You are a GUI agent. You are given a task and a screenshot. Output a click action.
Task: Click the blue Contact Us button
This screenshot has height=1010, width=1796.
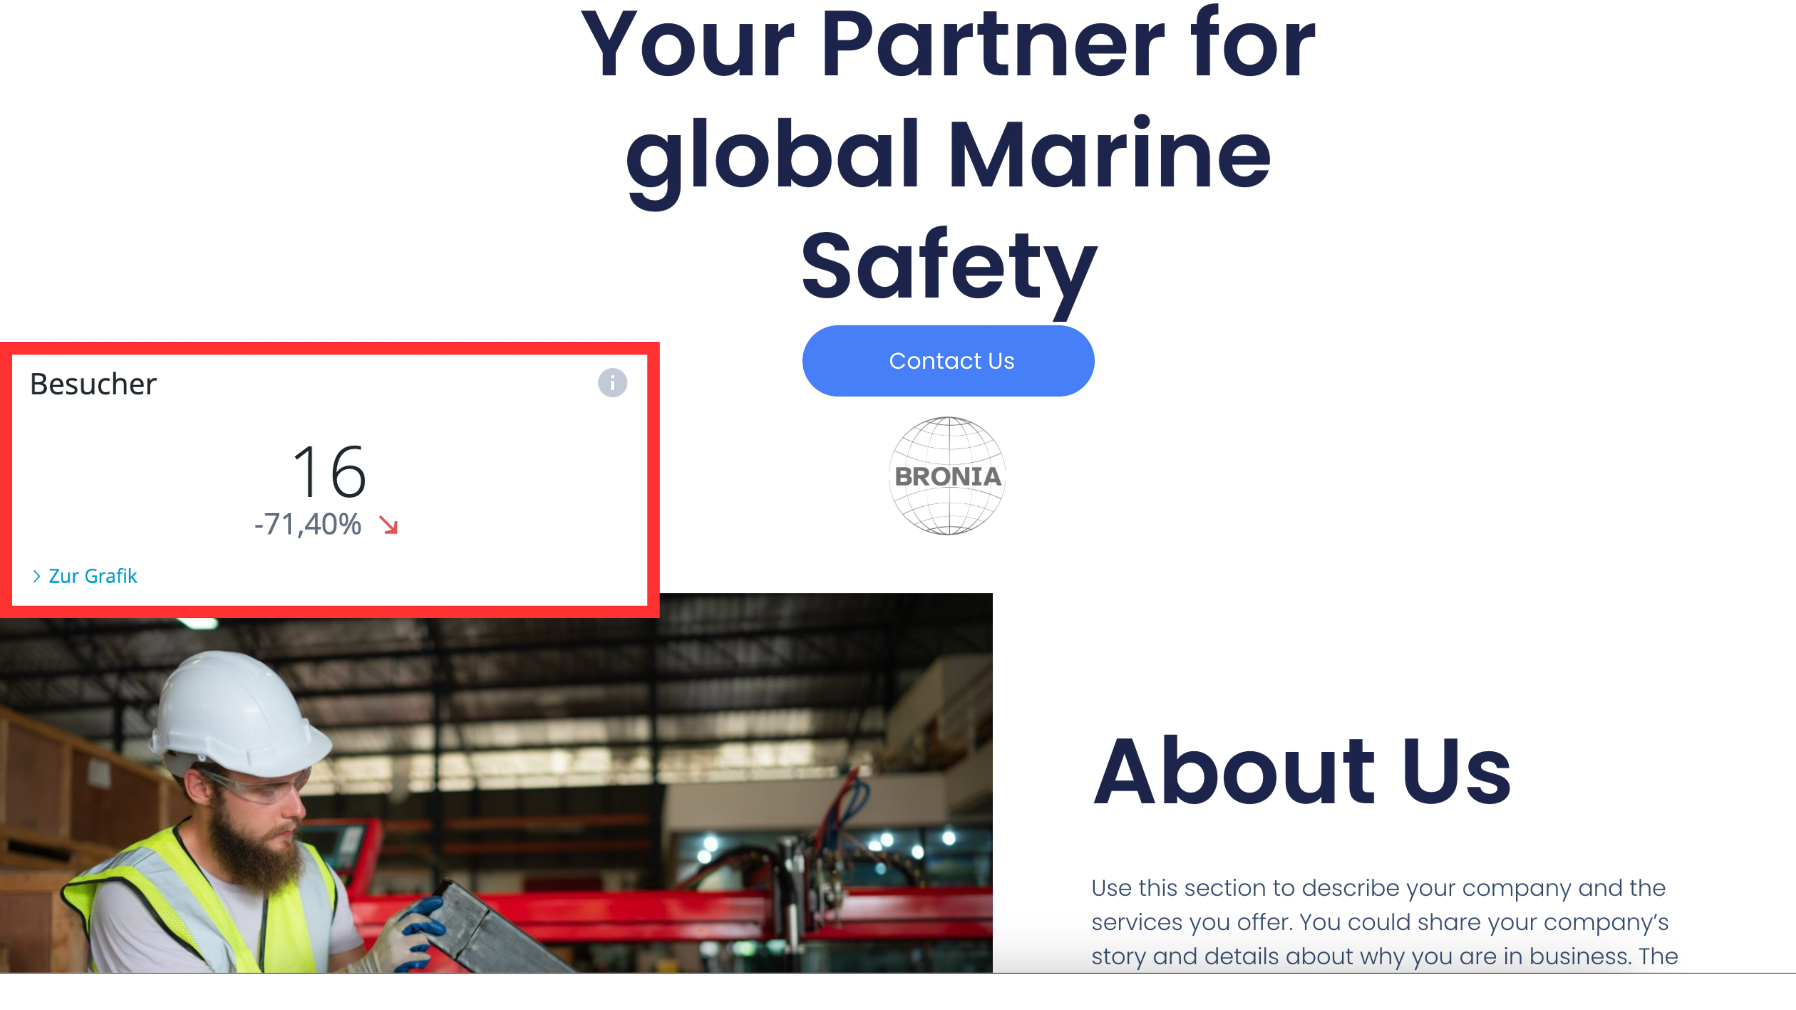coord(948,361)
